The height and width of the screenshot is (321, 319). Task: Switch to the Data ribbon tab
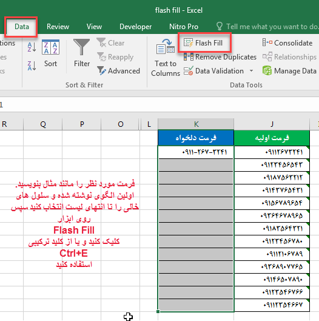(x=22, y=27)
